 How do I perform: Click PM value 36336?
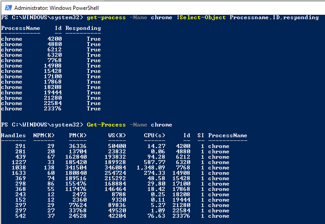(x=78, y=146)
